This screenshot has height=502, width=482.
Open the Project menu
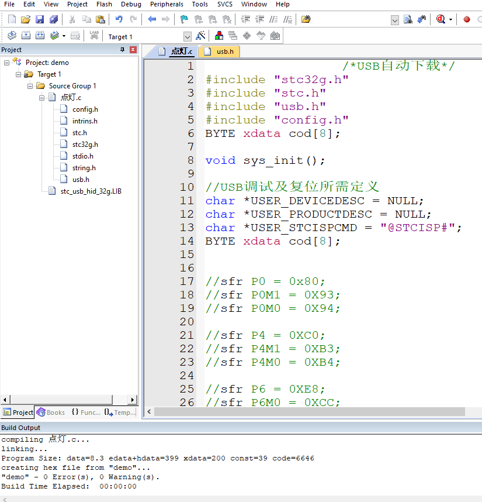click(77, 4)
